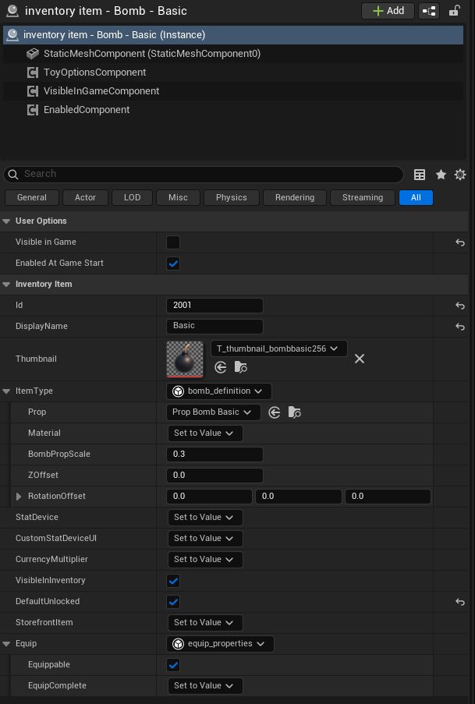This screenshot has width=475, height=704.
Task: Click the DisplayName field showing Basic
Action: pos(214,326)
